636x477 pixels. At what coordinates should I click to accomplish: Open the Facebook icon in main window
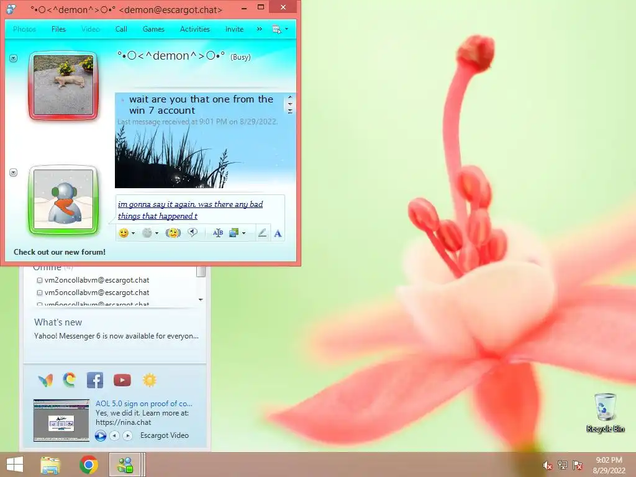tap(95, 380)
